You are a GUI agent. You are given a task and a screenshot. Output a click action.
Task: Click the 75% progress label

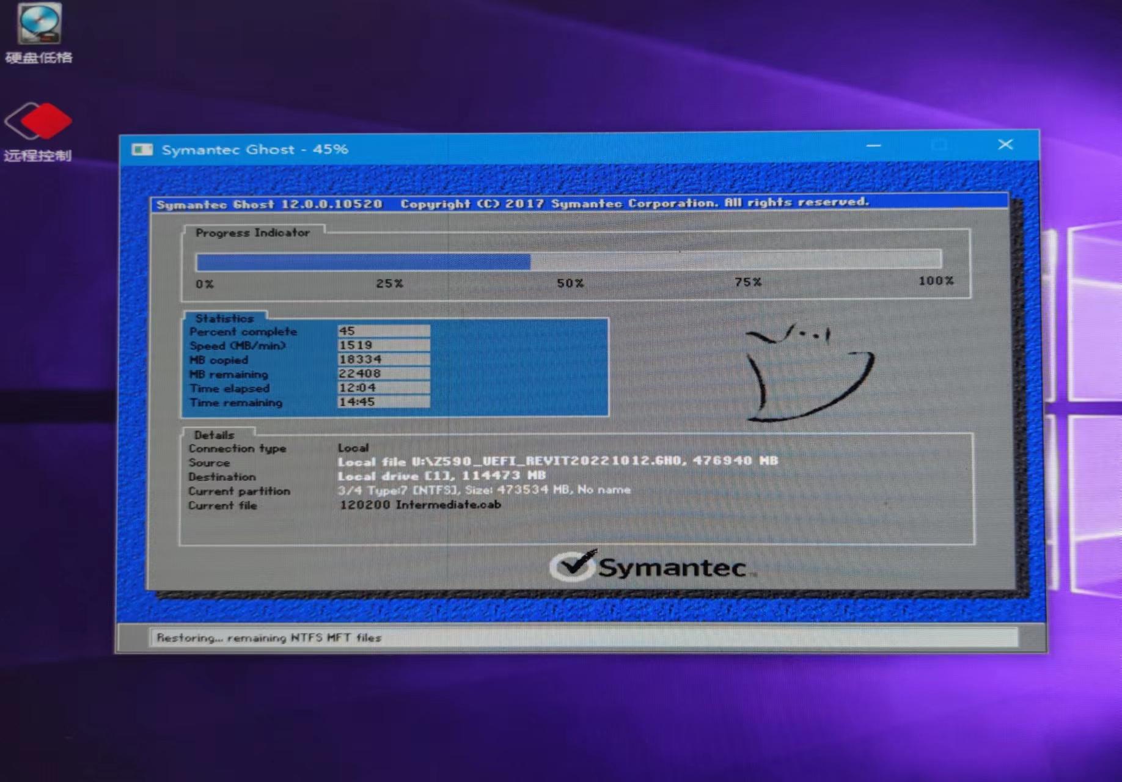tap(747, 282)
